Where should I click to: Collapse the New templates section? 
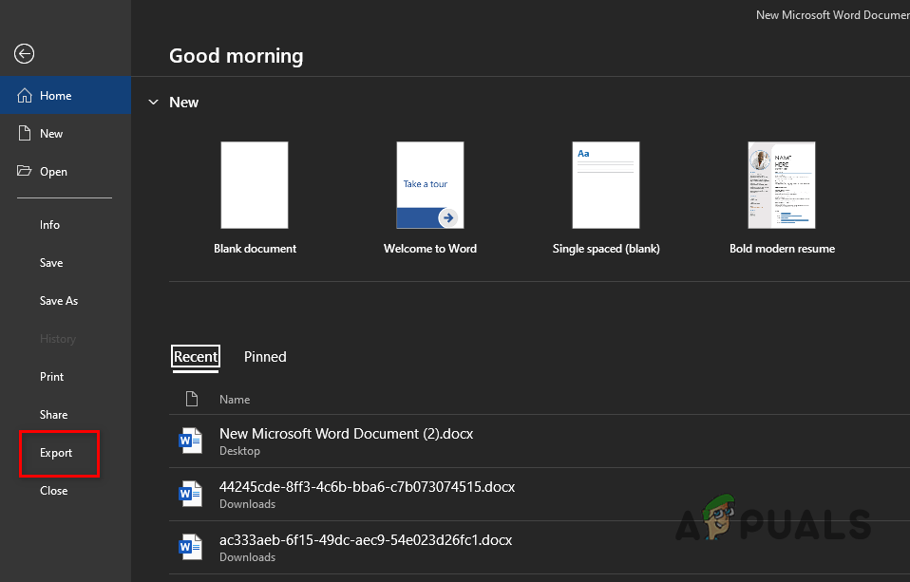point(153,102)
